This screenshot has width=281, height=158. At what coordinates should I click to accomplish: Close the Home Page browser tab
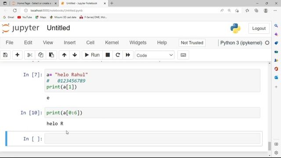point(56,3)
